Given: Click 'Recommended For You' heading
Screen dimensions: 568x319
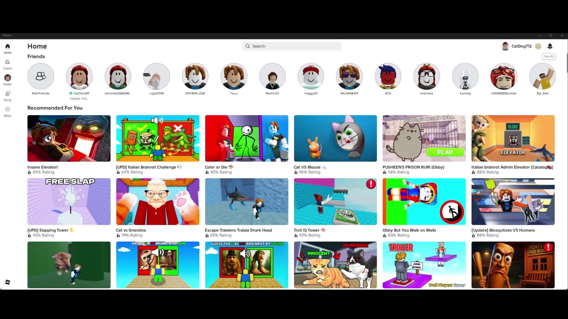Looking at the screenshot, I should [x=55, y=108].
